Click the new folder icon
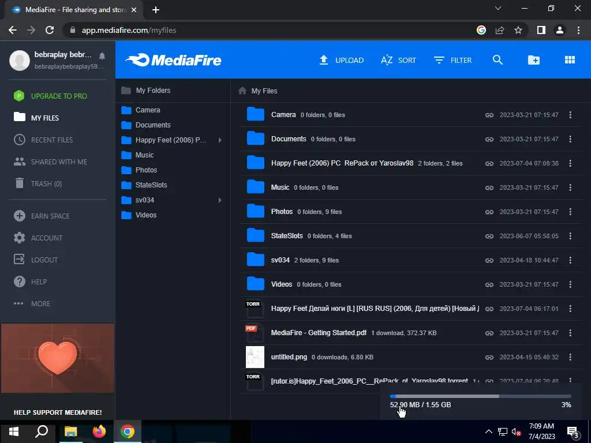This screenshot has height=443, width=591. (534, 60)
